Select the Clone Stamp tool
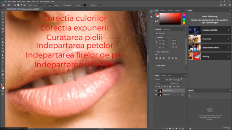 click(x=3, y=42)
